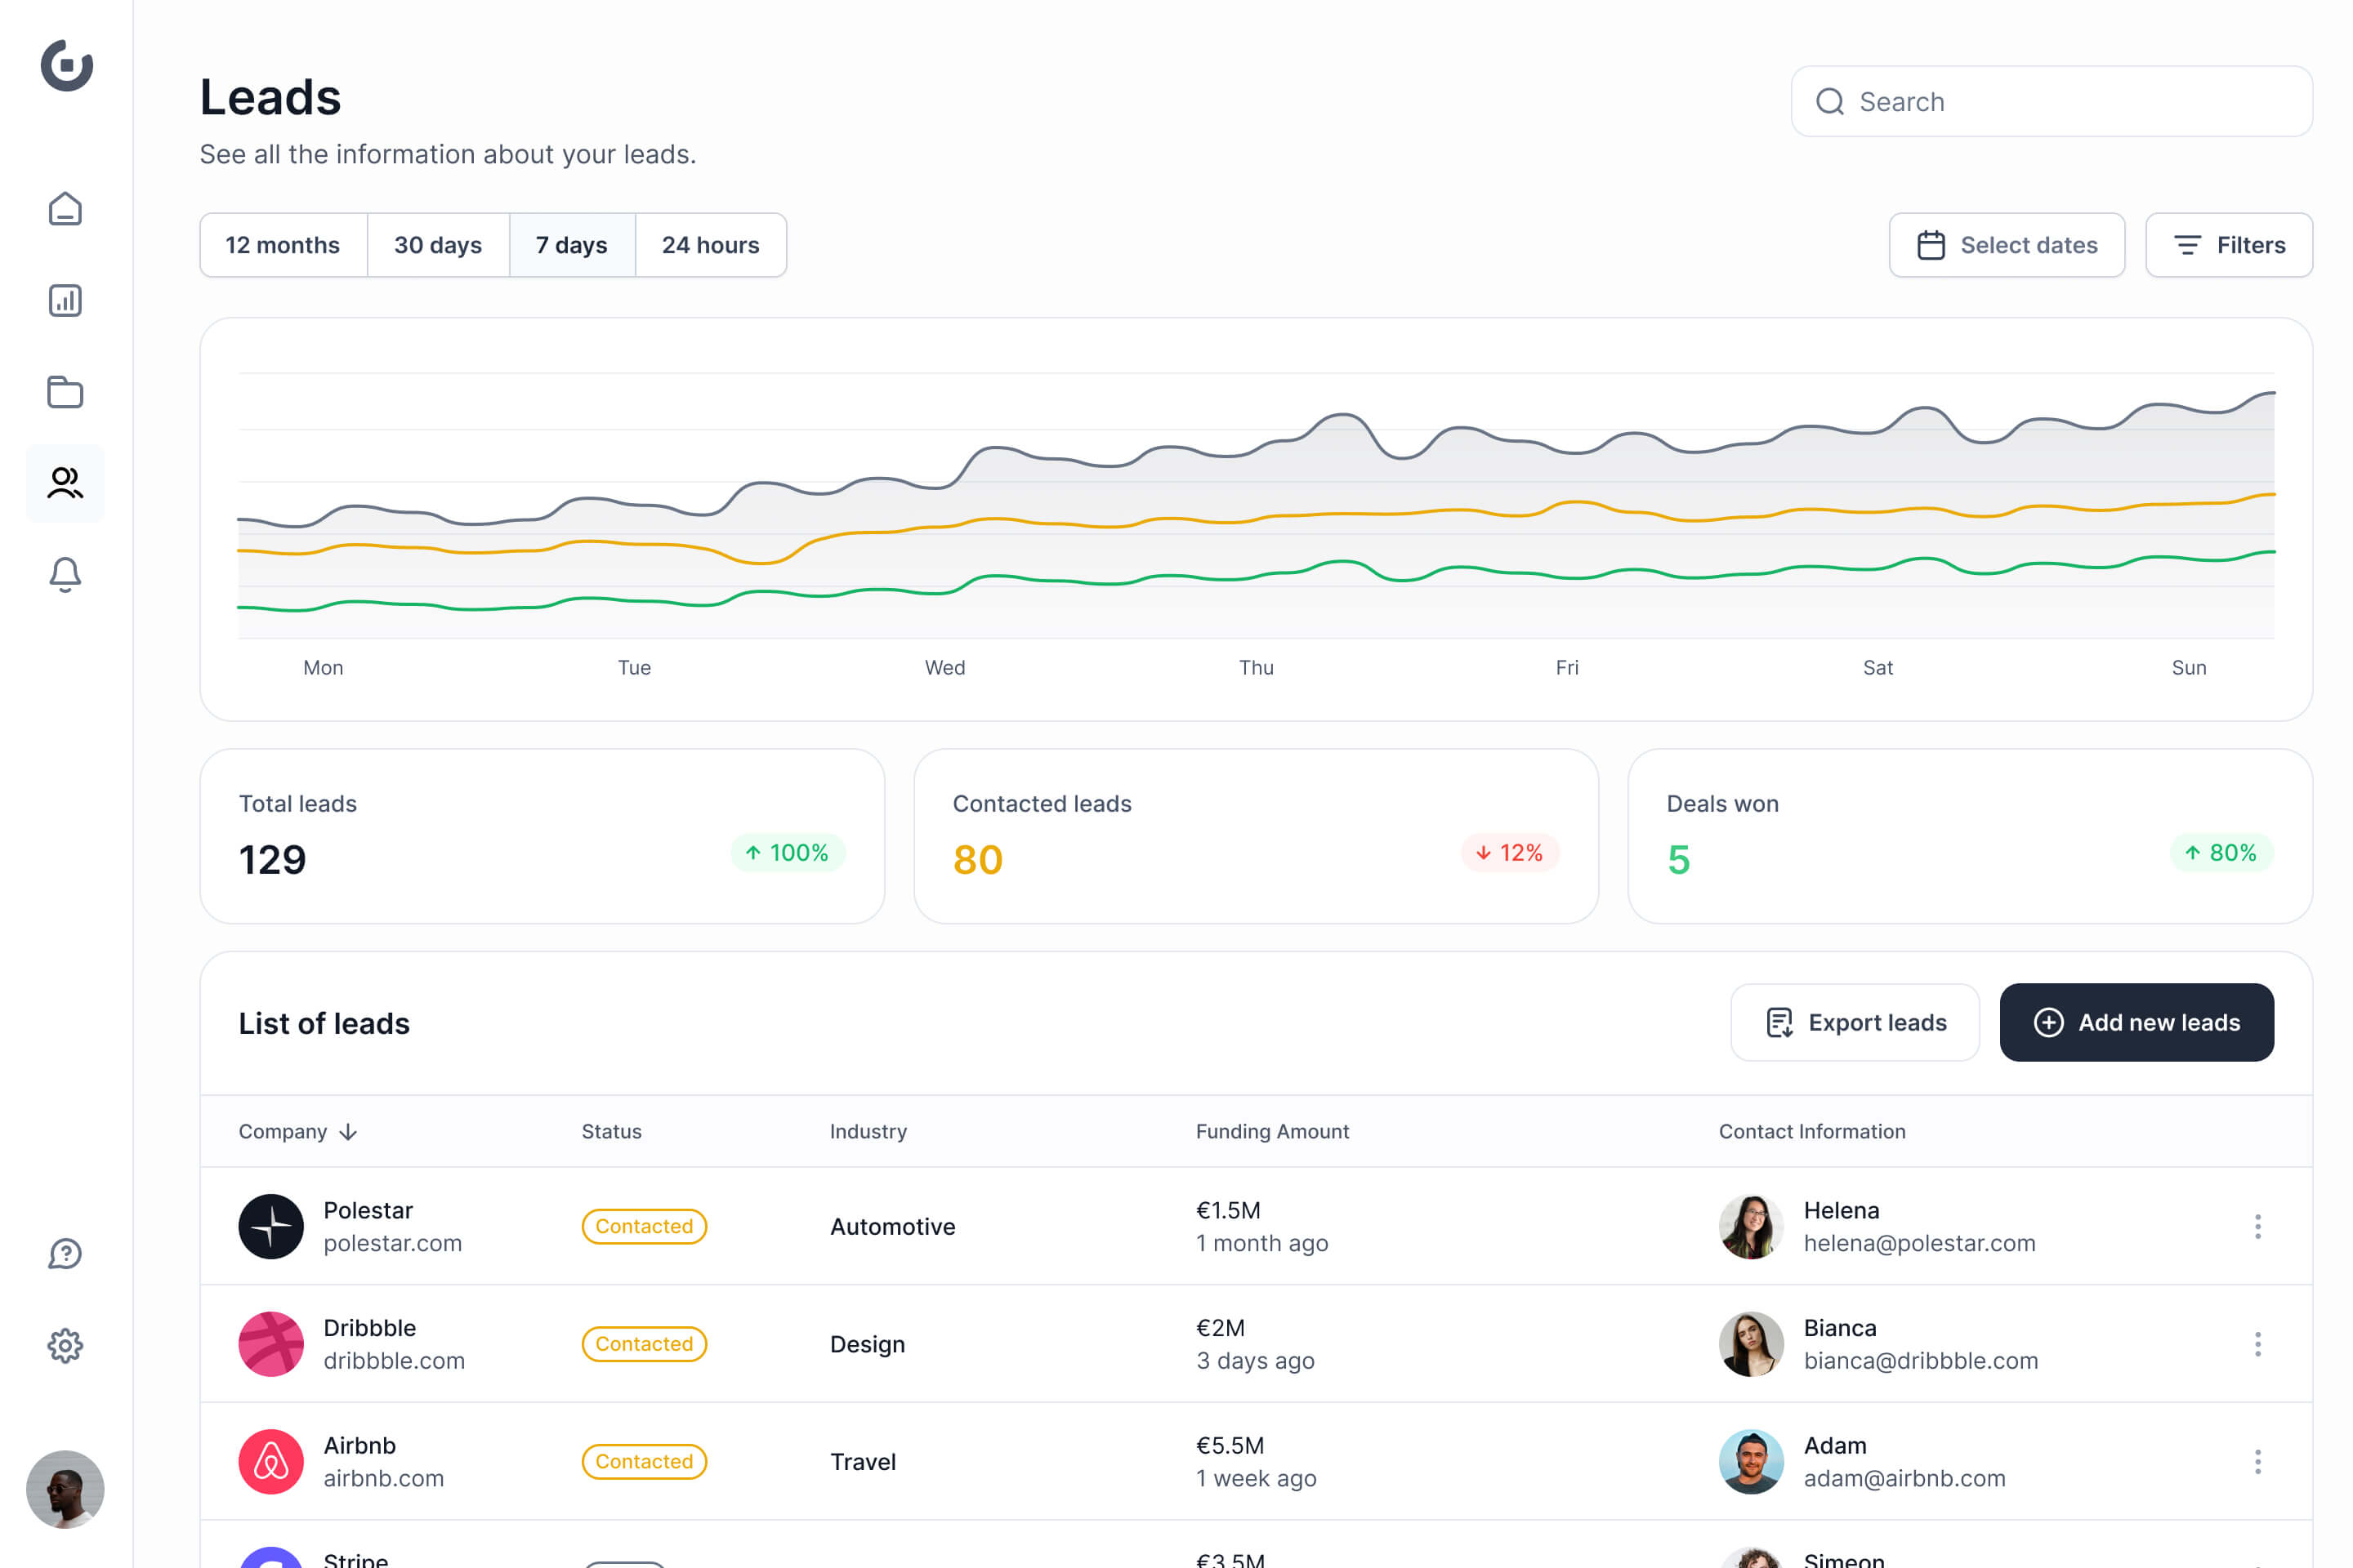Click the Add new leads button
The width and height of the screenshot is (2353, 1568).
coord(2136,1022)
